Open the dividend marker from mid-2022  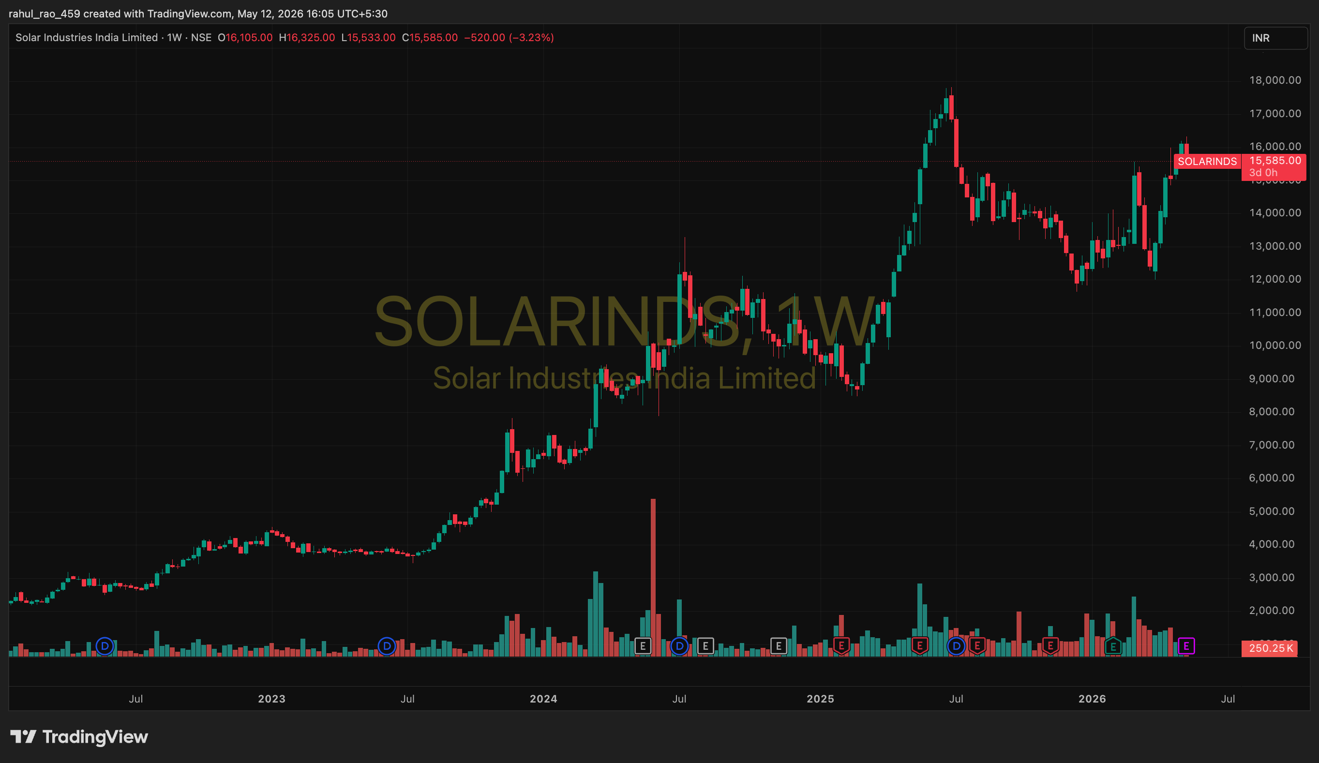(x=105, y=646)
